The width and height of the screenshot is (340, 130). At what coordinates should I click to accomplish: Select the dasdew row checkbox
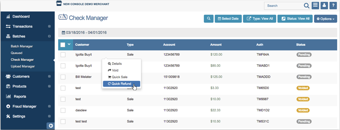pos(63,110)
